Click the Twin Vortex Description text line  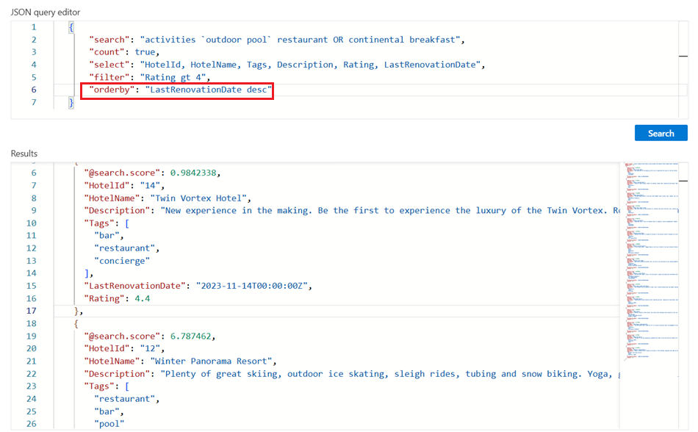pyautogui.click(x=352, y=210)
